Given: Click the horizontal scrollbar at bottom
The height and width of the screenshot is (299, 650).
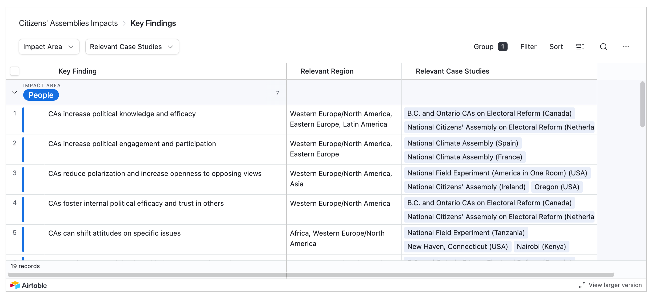Looking at the screenshot, I should (311, 275).
